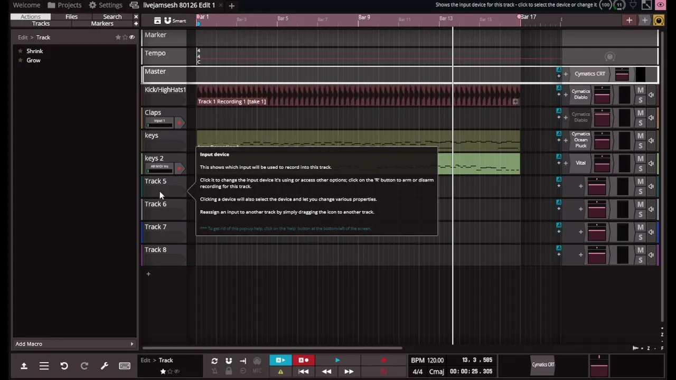Open the Settings tab
Screen dimensions: 676x380
[105, 5]
